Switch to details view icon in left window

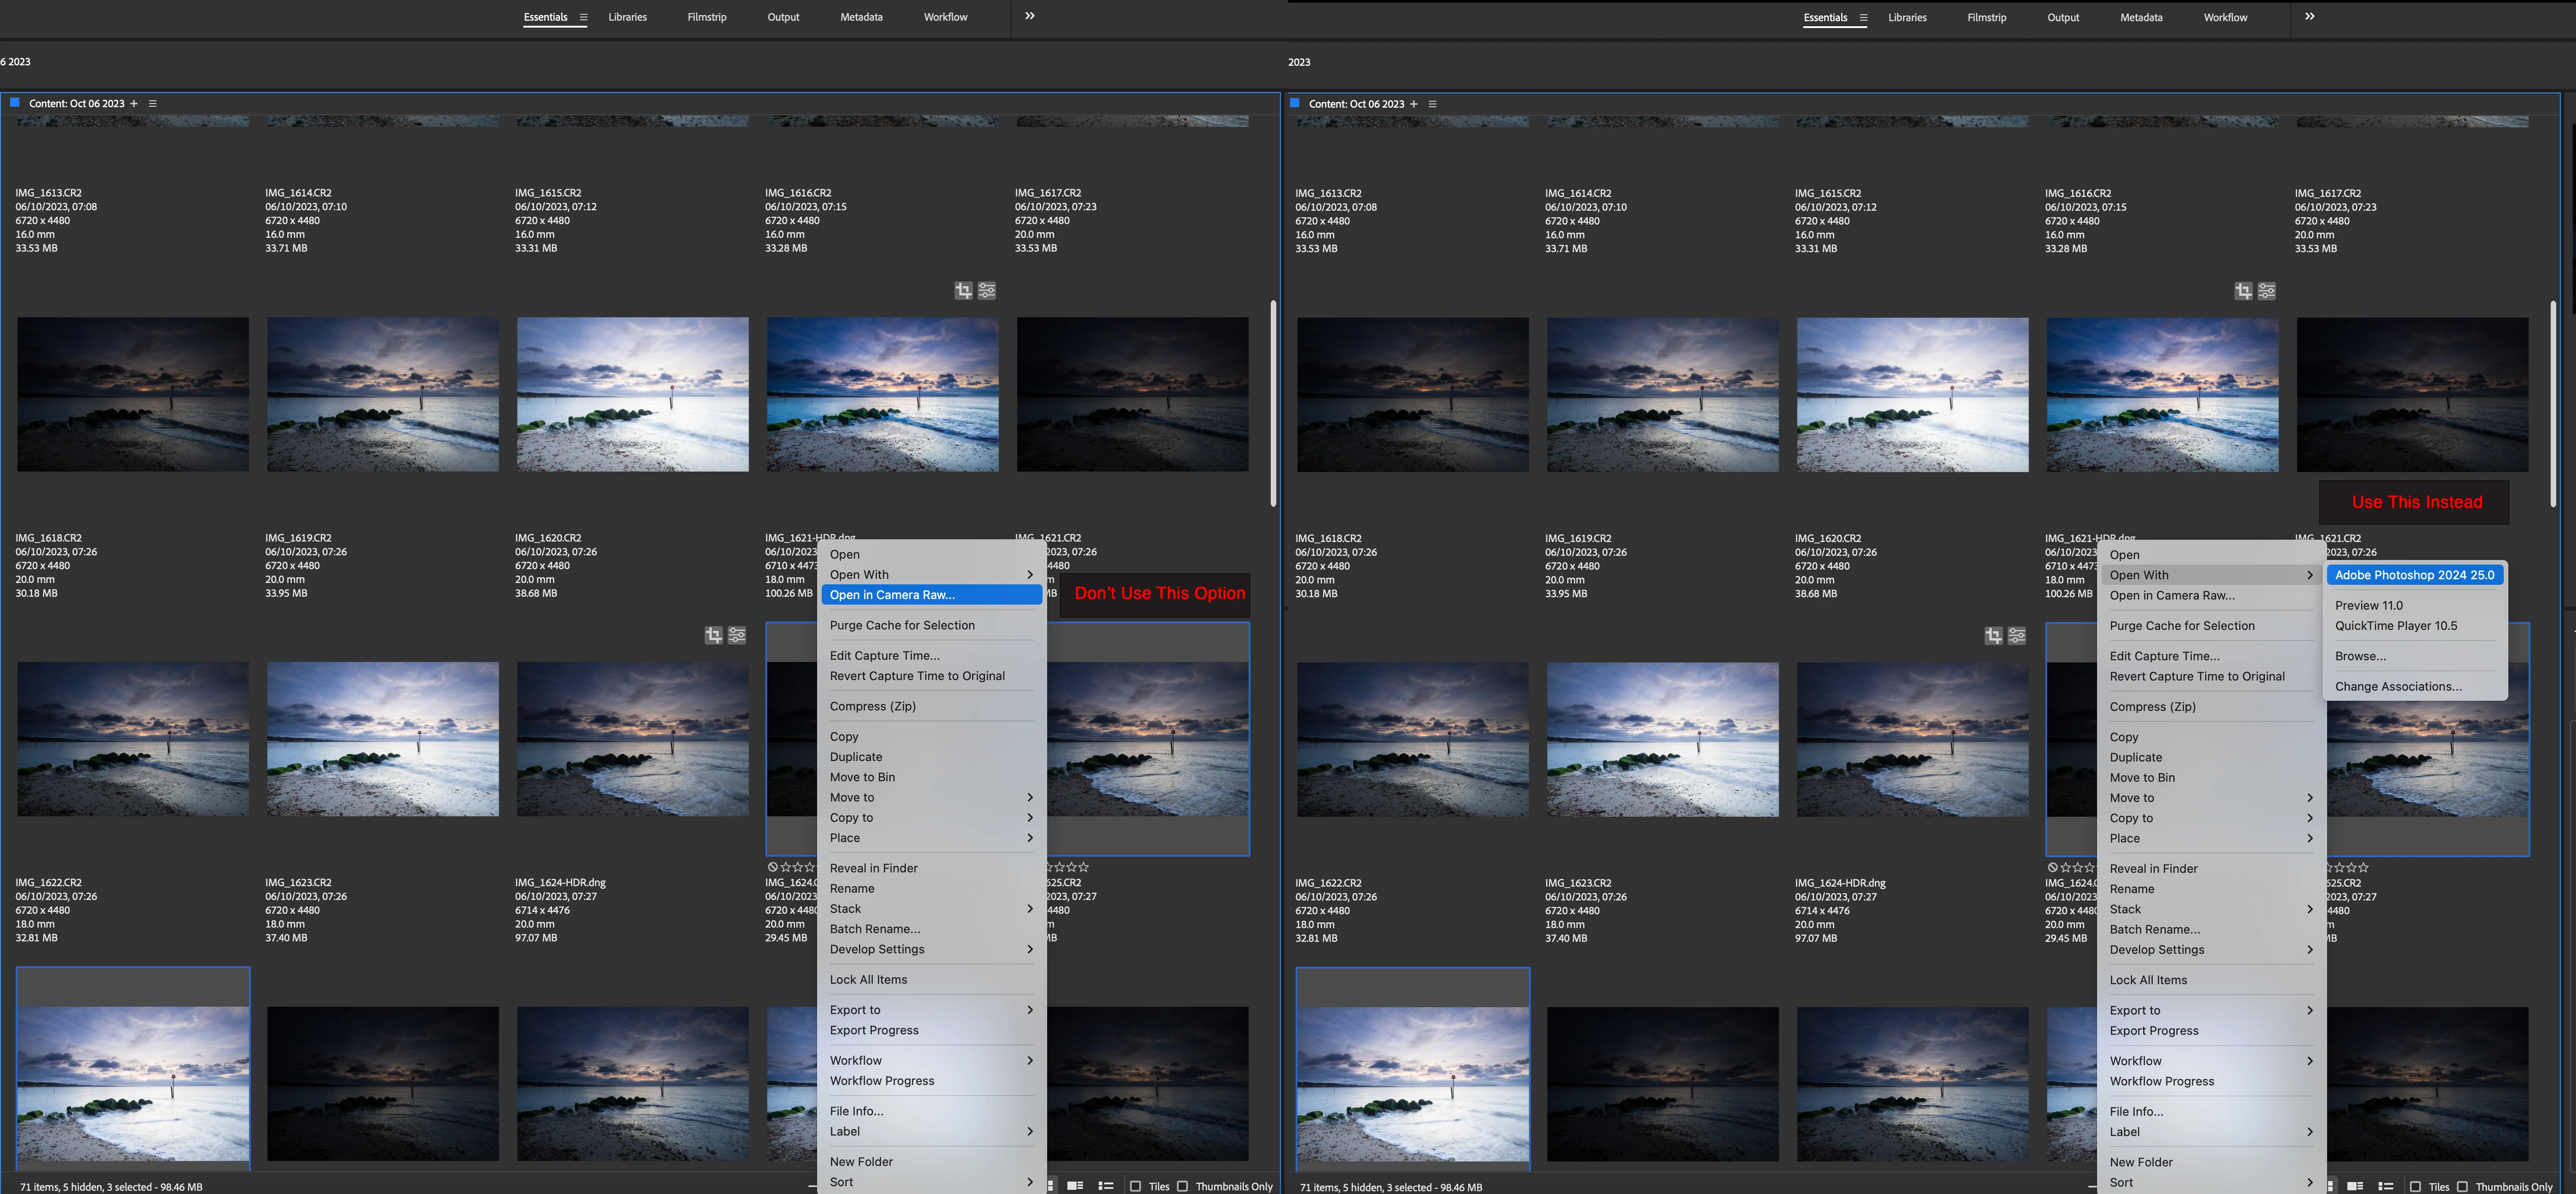click(x=1075, y=1186)
